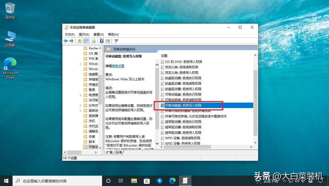Click the settings list horizontal scrollbar right arrow
329x186 pixels.
click(x=251, y=147)
